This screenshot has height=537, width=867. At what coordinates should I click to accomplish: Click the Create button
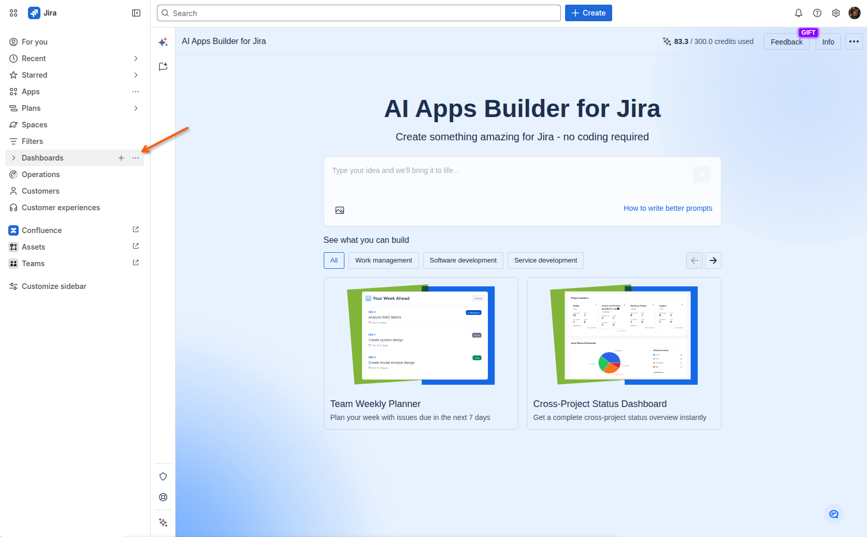(x=588, y=13)
